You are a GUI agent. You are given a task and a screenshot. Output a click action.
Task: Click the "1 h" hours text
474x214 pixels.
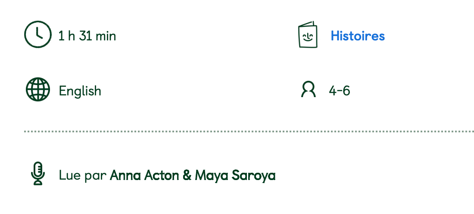click(x=67, y=36)
